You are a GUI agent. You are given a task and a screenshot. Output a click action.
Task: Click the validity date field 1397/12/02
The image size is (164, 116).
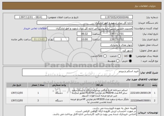117,39
